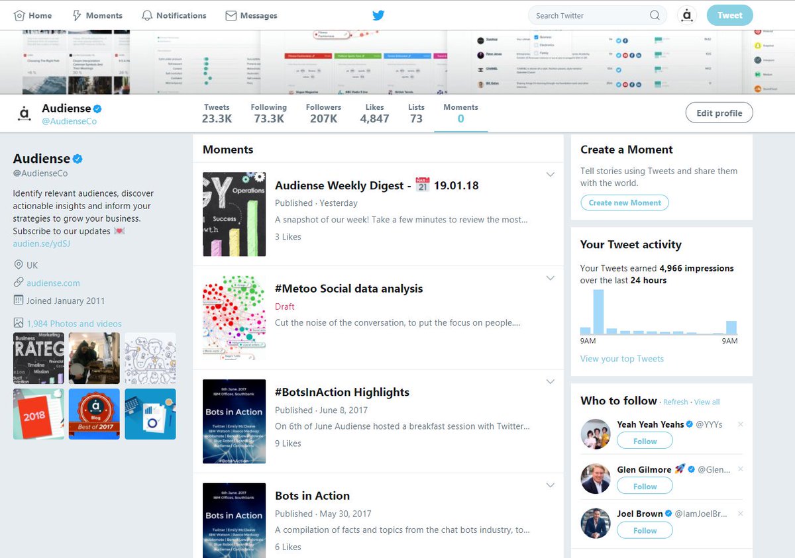Follow Glen Gilmore
The image size is (795, 558).
coord(645,486)
